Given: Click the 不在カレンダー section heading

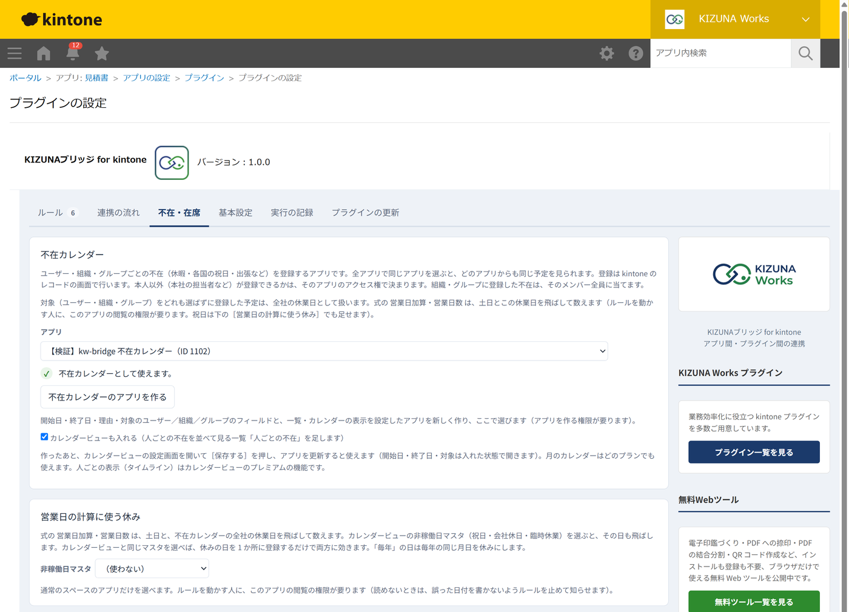Looking at the screenshot, I should (x=72, y=255).
